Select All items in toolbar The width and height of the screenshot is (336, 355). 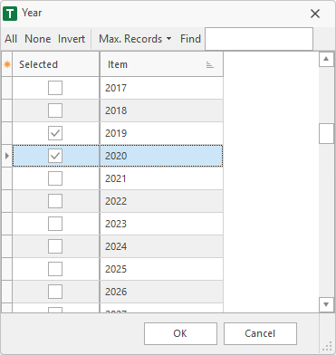11,39
